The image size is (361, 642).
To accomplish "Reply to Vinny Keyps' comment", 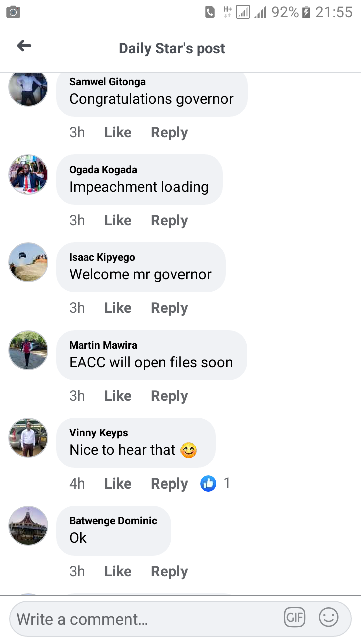I will 169,484.
